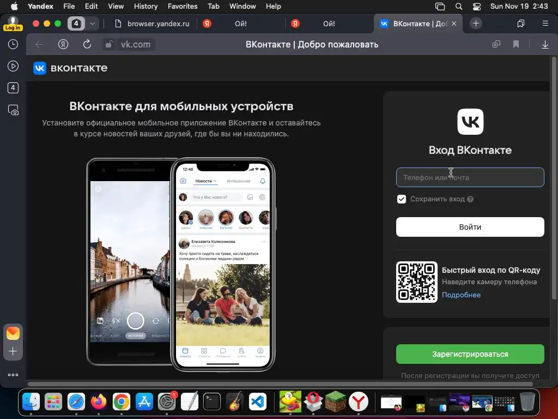Go back with the back arrow
Viewport: 558px width, 419px height.
click(x=39, y=45)
